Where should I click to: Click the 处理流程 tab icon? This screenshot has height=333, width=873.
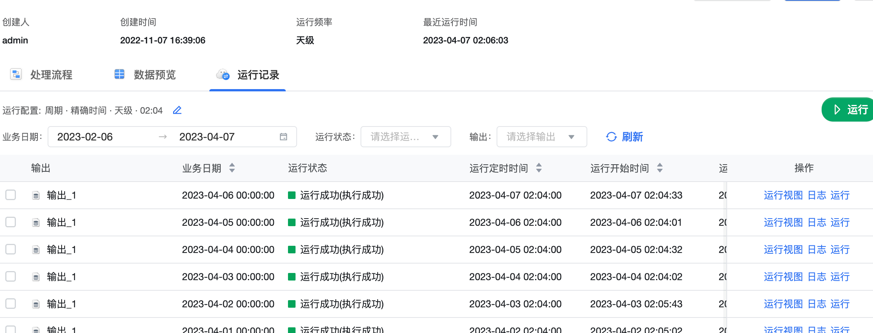coord(16,74)
